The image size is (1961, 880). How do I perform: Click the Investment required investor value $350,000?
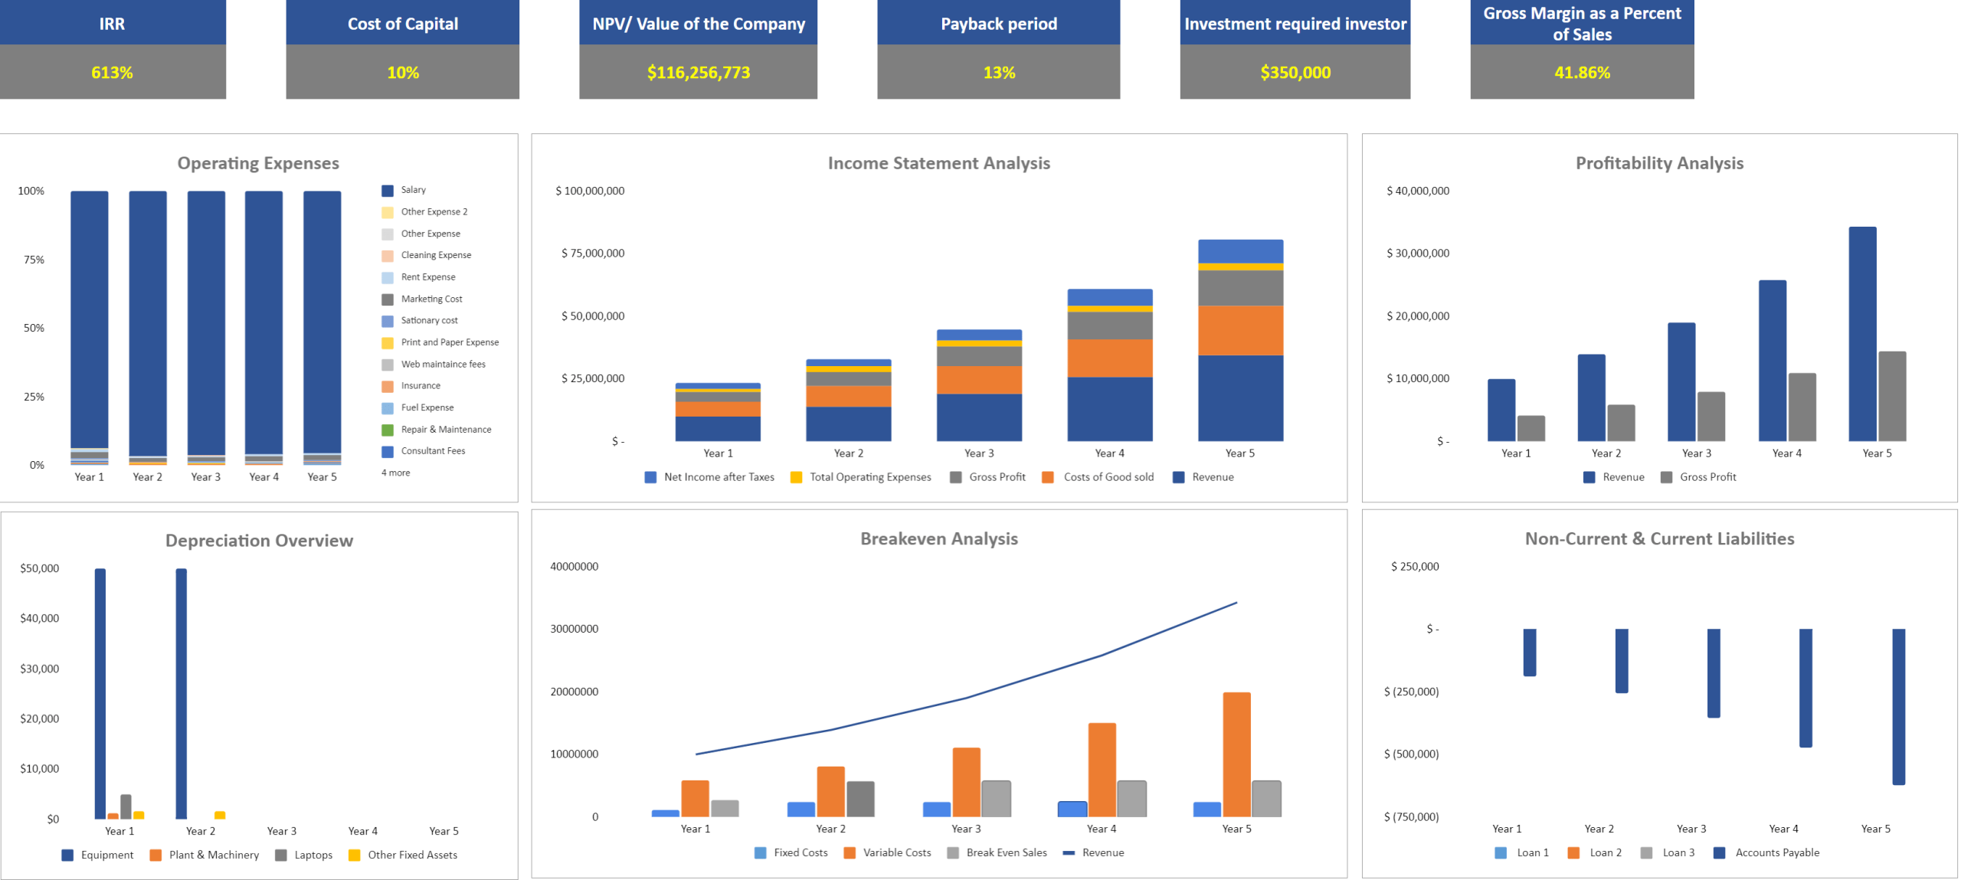click(x=1295, y=73)
